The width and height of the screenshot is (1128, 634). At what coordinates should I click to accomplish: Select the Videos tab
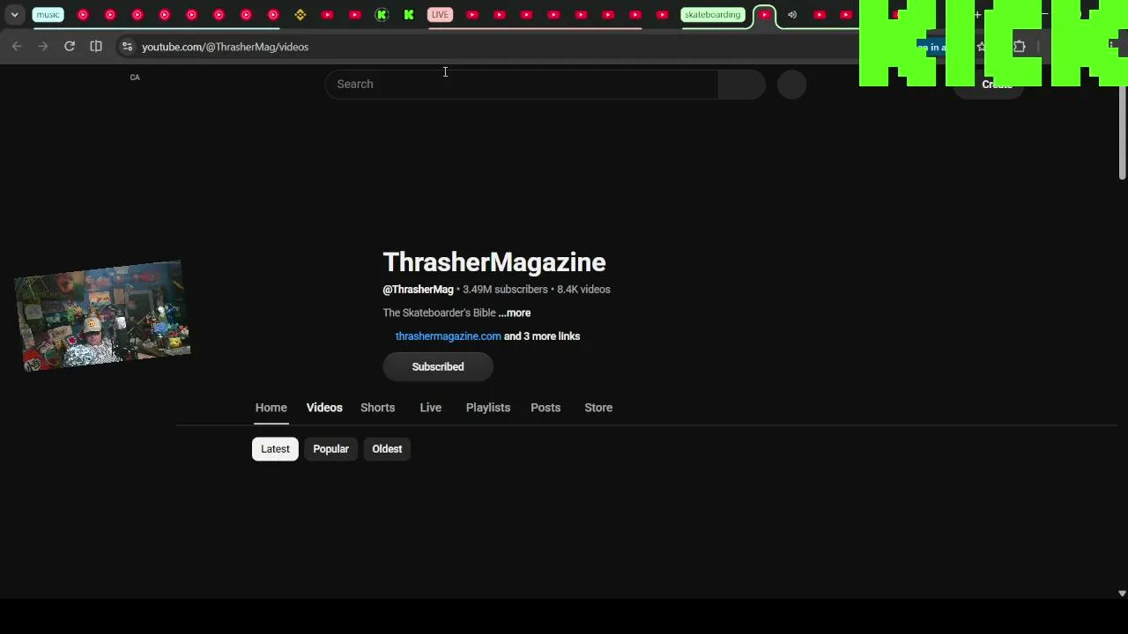click(324, 408)
